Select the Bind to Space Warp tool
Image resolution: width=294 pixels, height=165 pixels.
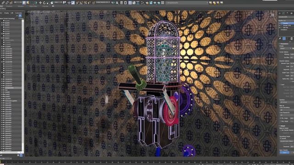click(11, 3)
